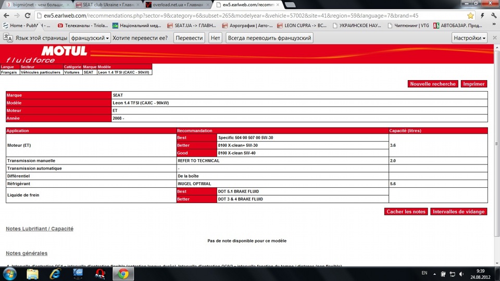Click the Intervalles de vidange button
This screenshot has width=500, height=281.
click(458, 212)
